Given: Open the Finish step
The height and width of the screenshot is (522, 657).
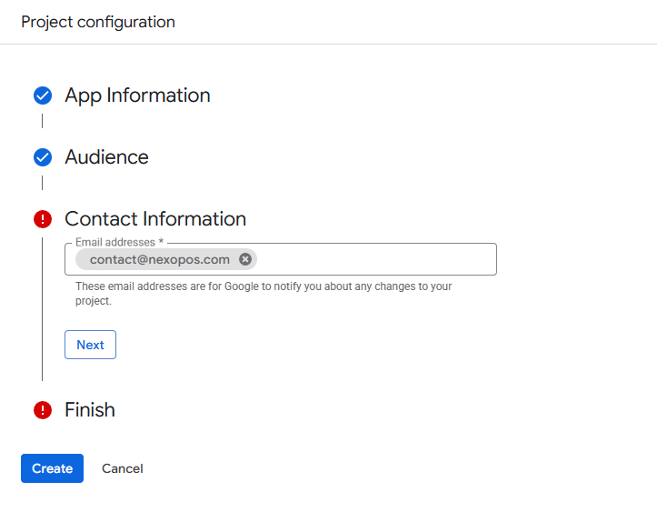Looking at the screenshot, I should coord(90,409).
